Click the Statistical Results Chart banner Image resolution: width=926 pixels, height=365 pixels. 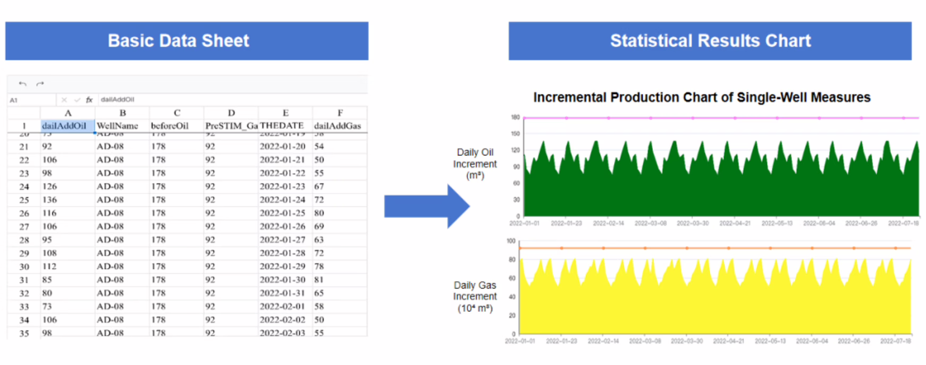coord(710,41)
